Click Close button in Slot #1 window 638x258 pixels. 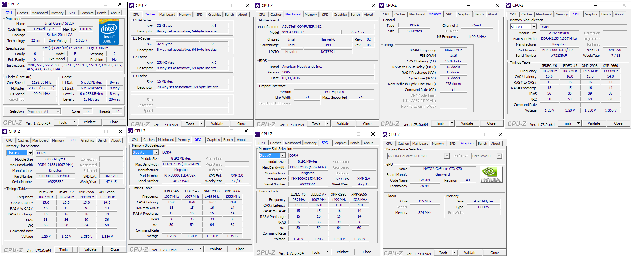[618, 123]
